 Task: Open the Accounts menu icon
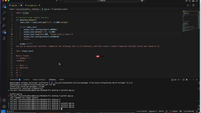click(4, 100)
